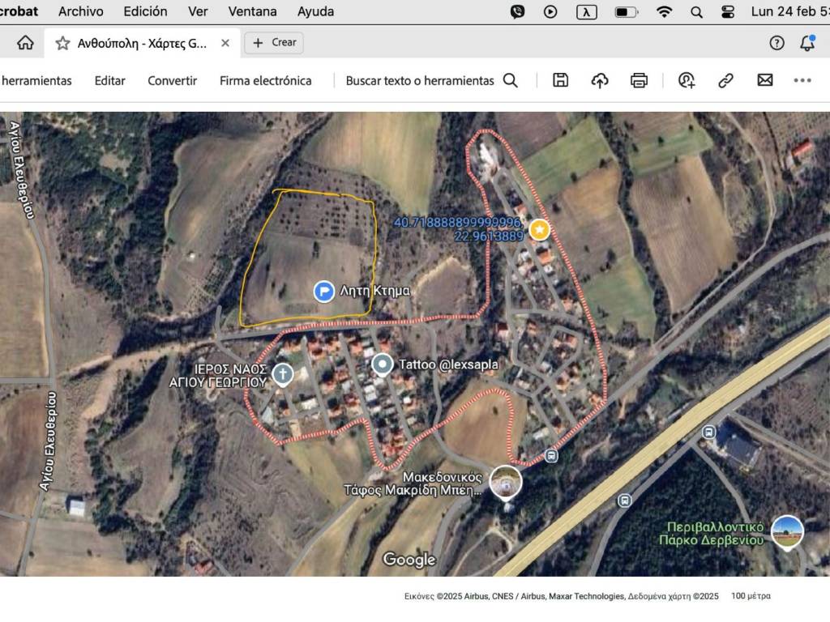Open the Editar menu
Screen dimensions: 830x622
109,80
